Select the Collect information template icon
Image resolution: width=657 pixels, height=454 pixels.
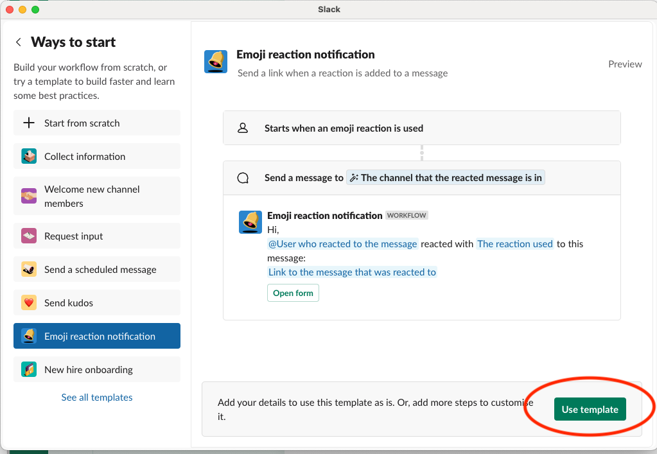click(x=29, y=155)
